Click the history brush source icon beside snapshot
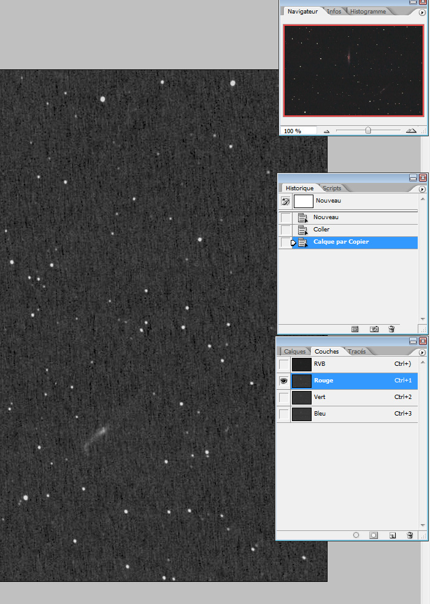 (x=285, y=201)
